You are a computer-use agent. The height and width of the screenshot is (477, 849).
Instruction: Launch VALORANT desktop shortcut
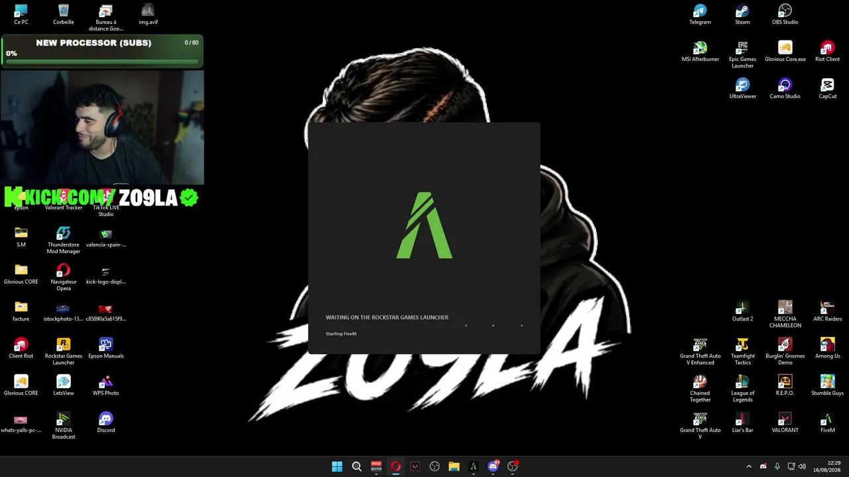pos(785,423)
